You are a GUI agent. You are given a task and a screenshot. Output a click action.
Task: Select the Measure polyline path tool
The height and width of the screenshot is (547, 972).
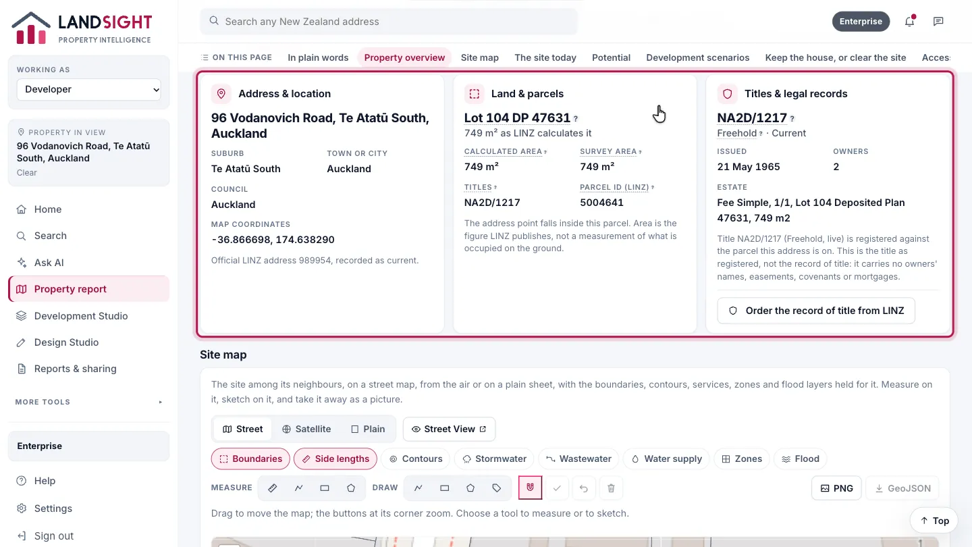pyautogui.click(x=298, y=488)
